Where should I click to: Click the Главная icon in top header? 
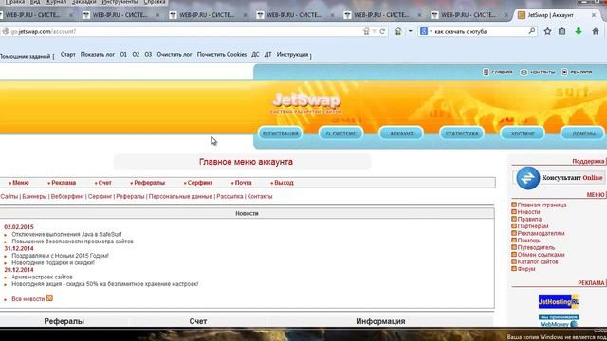487,72
